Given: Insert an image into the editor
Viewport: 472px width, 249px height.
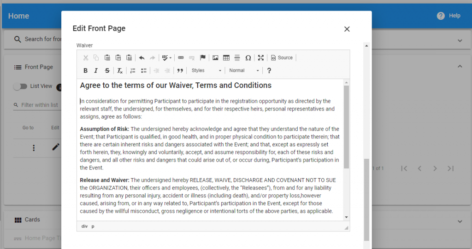Looking at the screenshot, I should pos(215,58).
